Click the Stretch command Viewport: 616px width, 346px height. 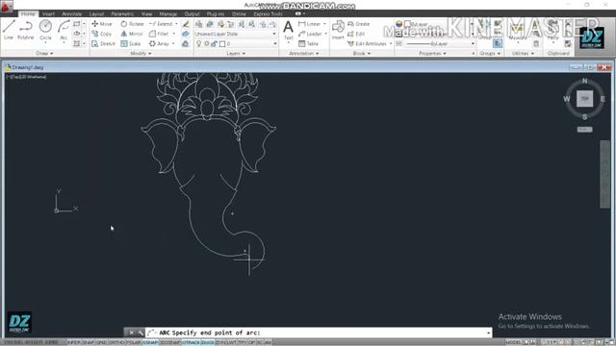tap(103, 44)
